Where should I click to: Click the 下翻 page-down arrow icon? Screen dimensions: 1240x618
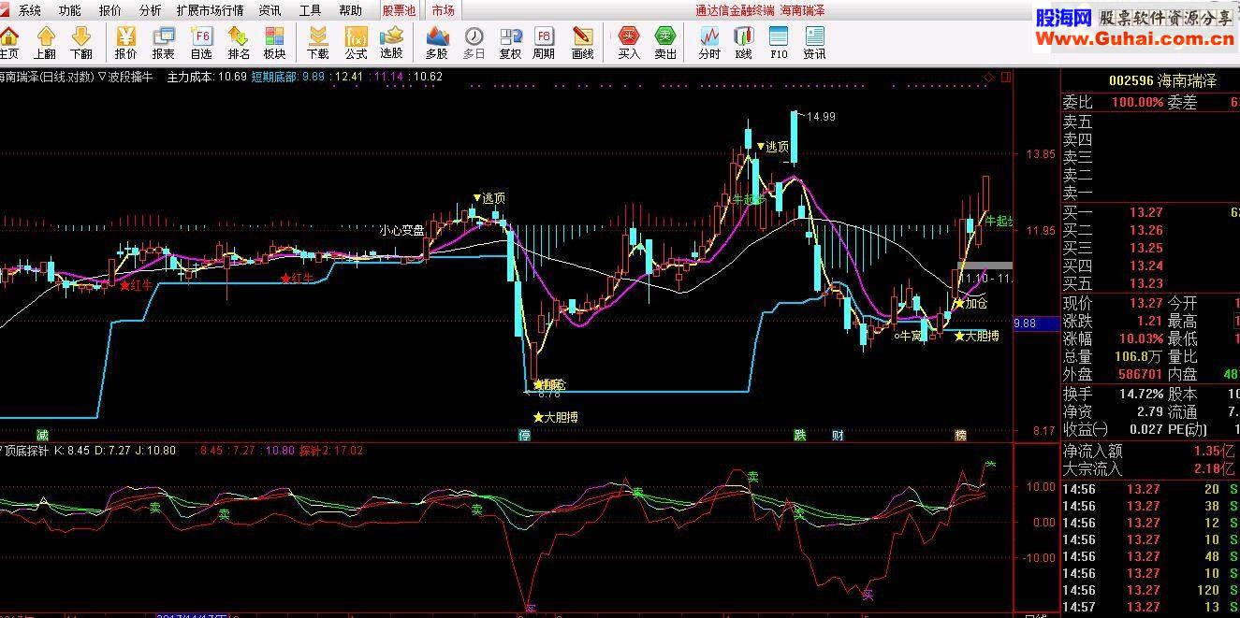click(81, 43)
